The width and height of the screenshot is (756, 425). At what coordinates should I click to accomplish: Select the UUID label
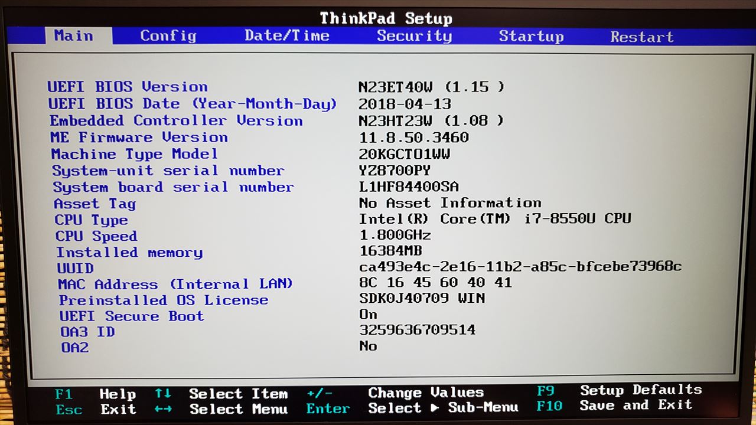coord(75,269)
